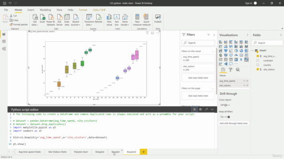This screenshot has width=284, height=159.
Task: Insert a New visual
Action: (109, 20)
